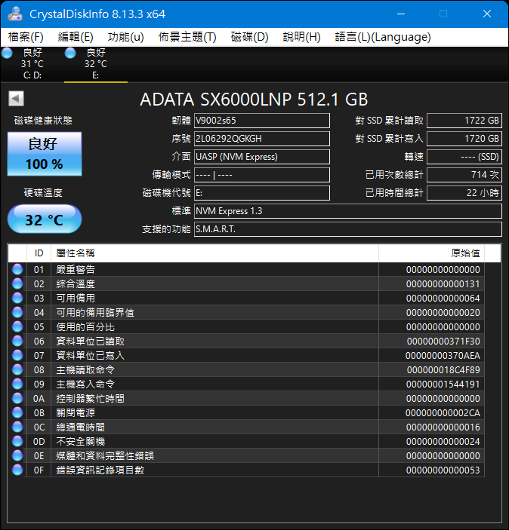Click status orb for attribute 04 可用的備用臨界值
Viewport: 509px width, 530px height.
tap(17, 312)
